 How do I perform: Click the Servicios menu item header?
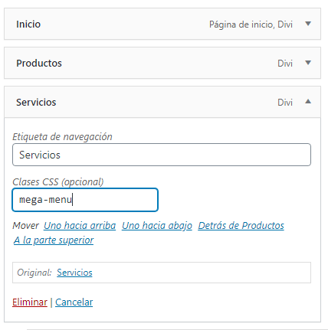162,102
